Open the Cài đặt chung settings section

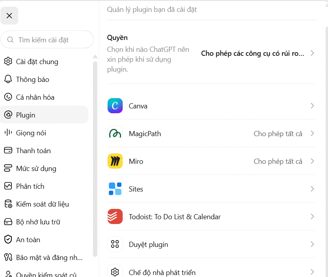44,61
